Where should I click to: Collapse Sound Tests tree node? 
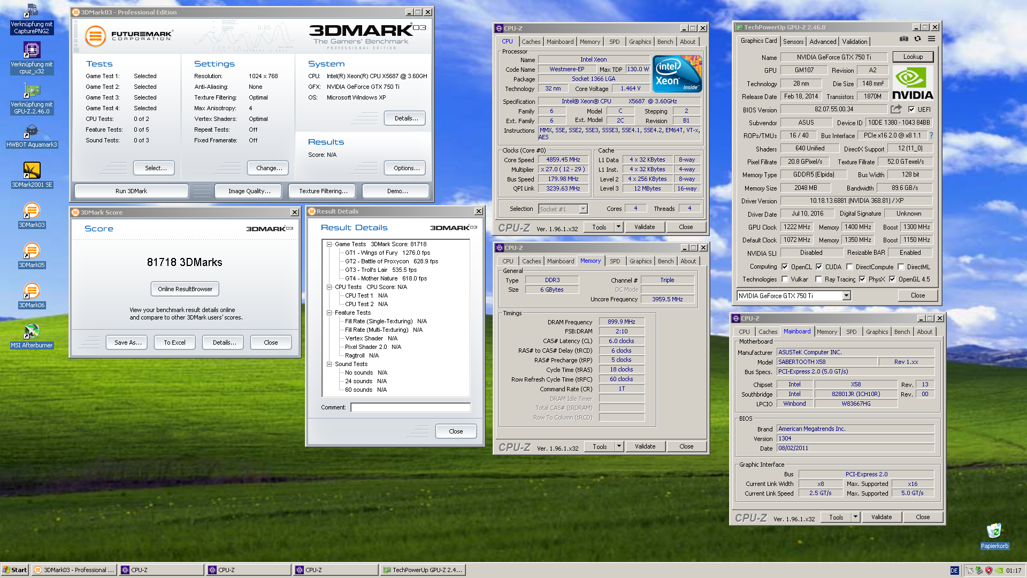pyautogui.click(x=329, y=364)
